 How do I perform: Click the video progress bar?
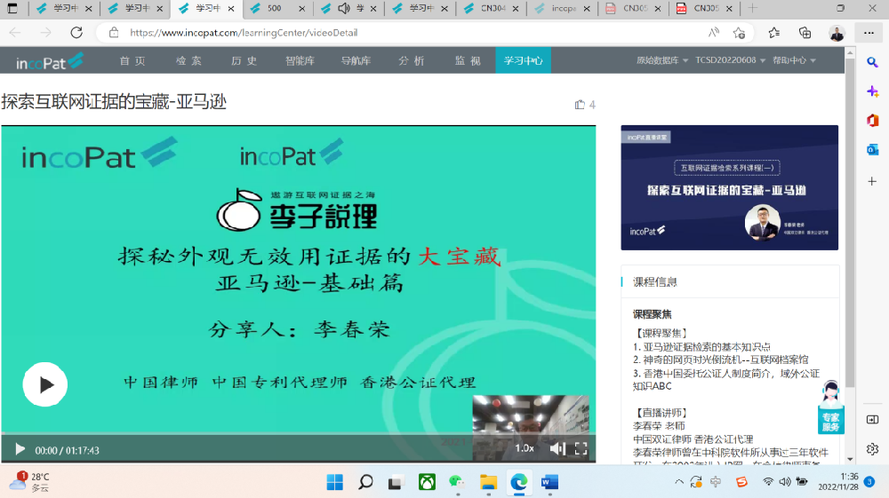click(x=298, y=435)
